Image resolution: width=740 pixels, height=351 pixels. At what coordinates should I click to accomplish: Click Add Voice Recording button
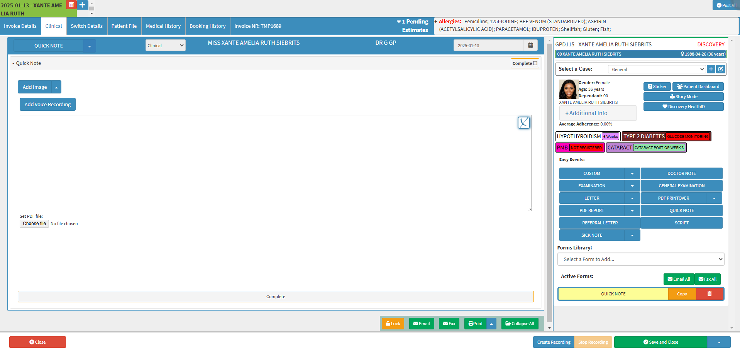[x=47, y=105]
